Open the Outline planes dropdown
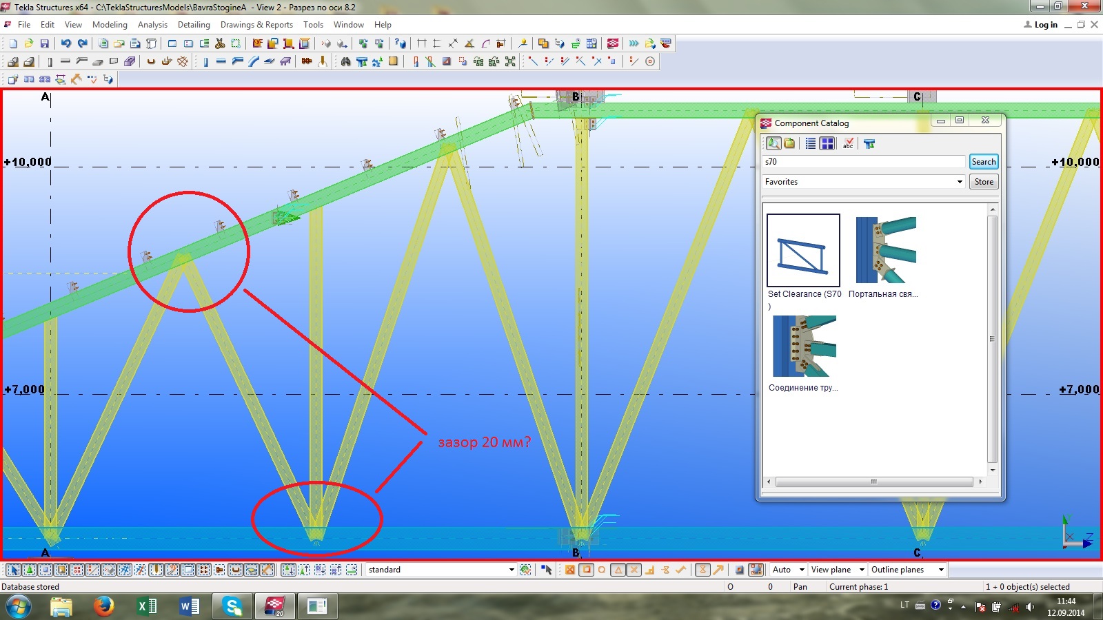Viewport: 1103px width, 620px height. tap(907, 570)
